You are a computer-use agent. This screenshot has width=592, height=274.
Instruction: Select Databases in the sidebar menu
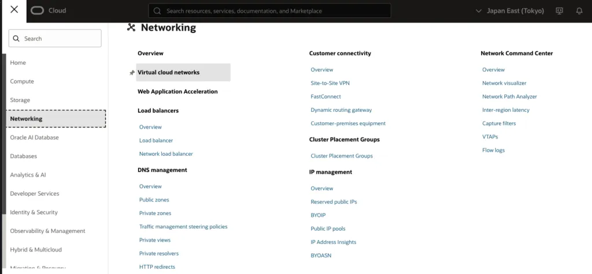[x=23, y=156]
